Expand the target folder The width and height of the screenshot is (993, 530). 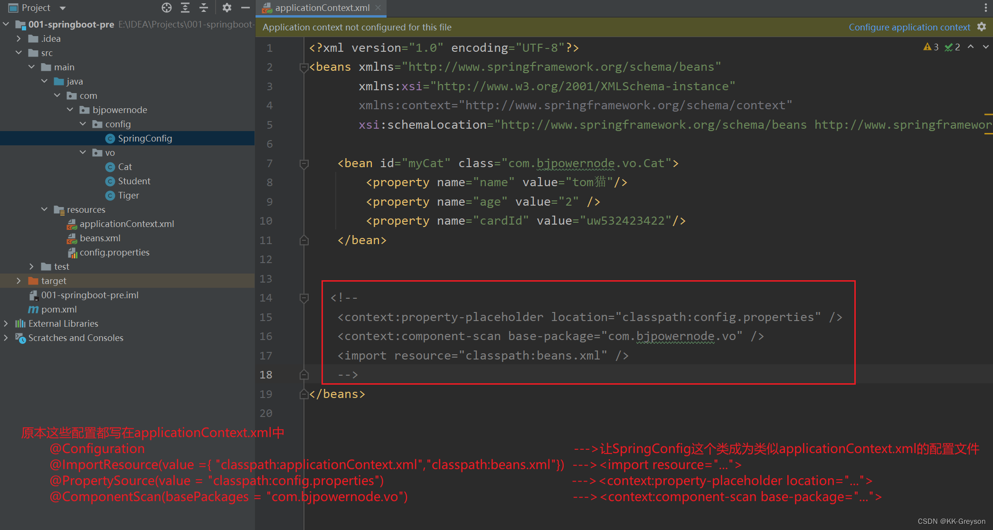pyautogui.click(x=19, y=281)
